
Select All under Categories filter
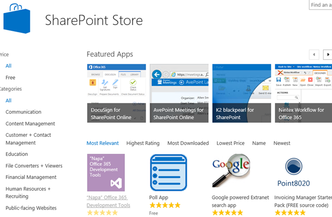pyautogui.click(x=8, y=100)
